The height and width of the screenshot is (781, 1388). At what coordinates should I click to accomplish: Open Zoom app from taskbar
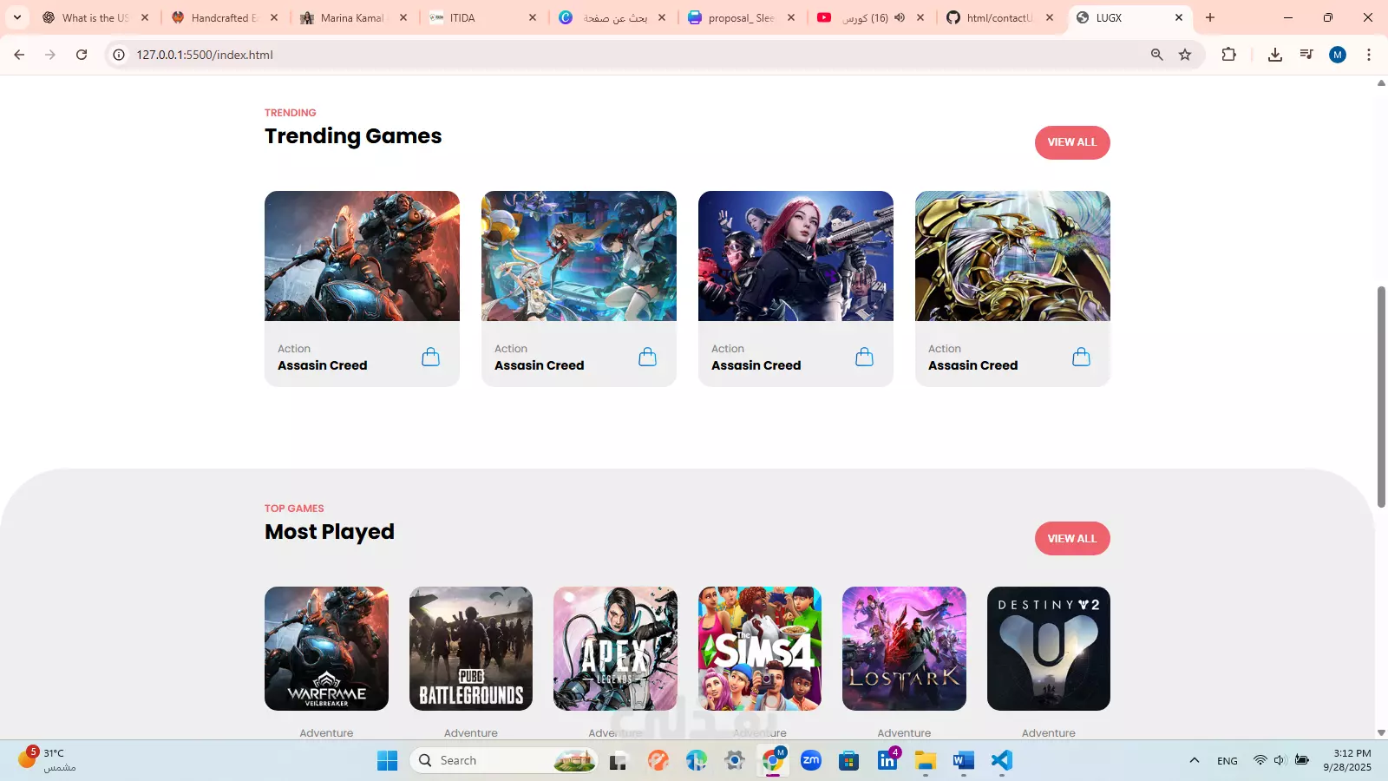(x=811, y=761)
